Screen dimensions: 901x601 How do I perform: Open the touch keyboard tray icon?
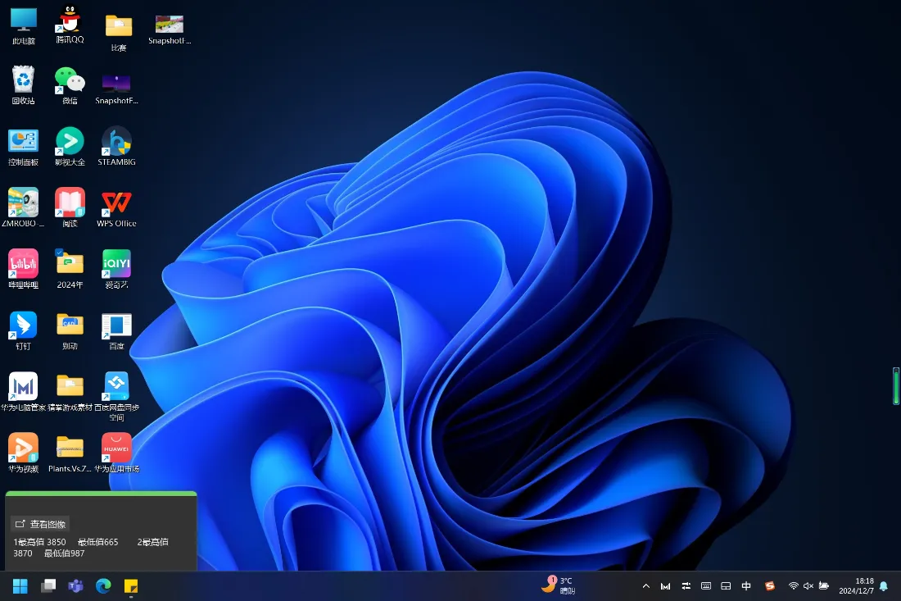pos(706,586)
